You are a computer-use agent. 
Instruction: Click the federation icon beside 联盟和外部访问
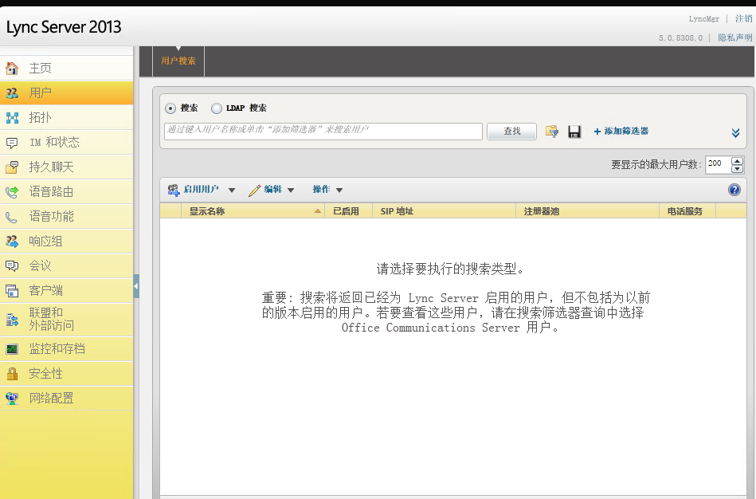point(12,319)
